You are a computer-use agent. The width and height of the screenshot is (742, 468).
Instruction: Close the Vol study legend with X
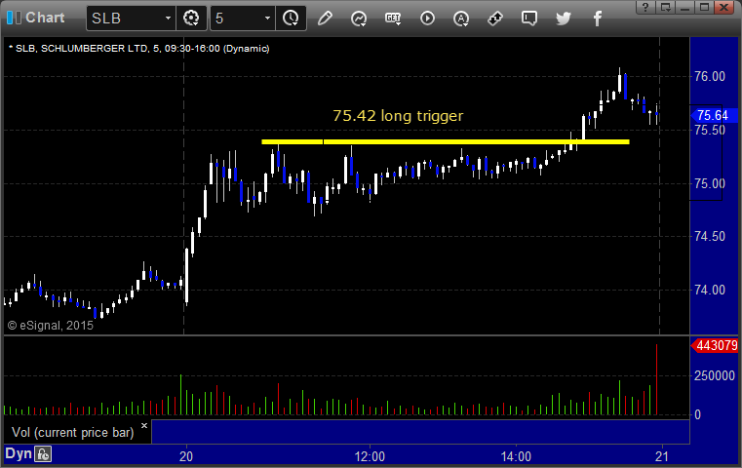pos(144,425)
